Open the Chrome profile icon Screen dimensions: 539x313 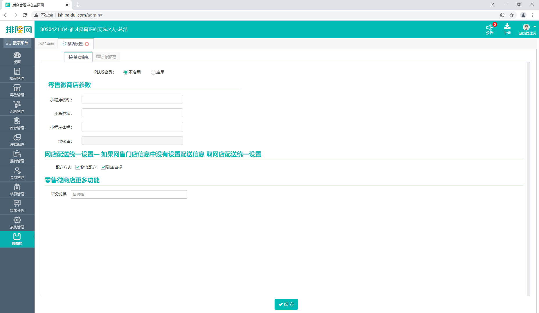tap(523, 15)
